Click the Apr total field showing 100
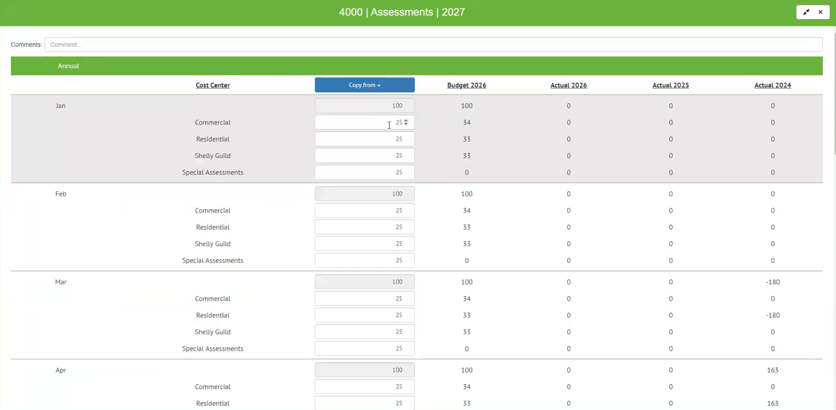The width and height of the screenshot is (836, 410). point(365,370)
